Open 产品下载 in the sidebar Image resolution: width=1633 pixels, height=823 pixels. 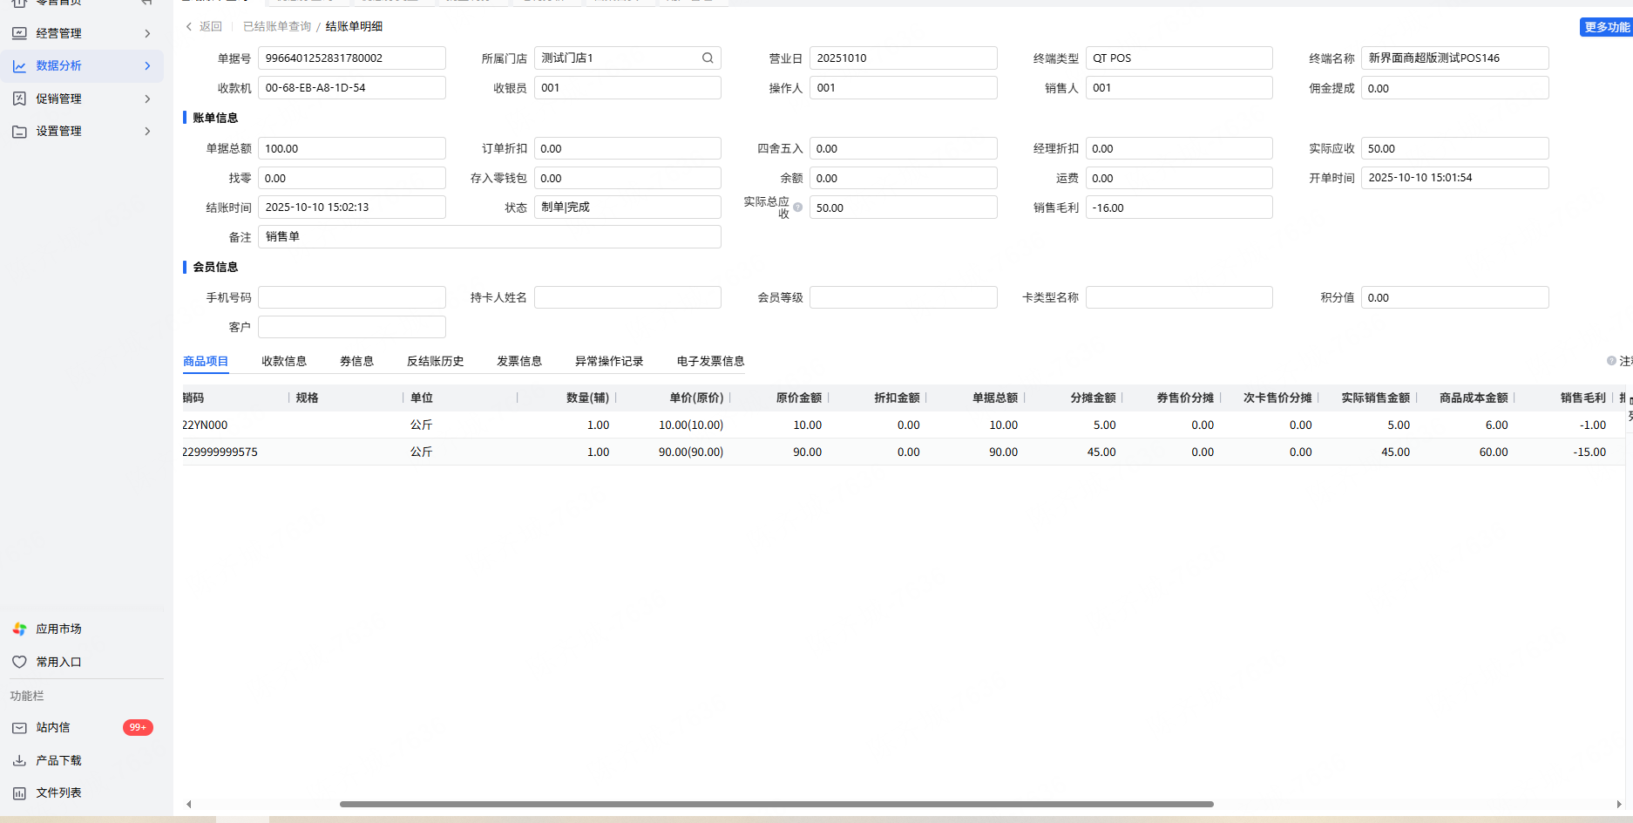click(58, 761)
